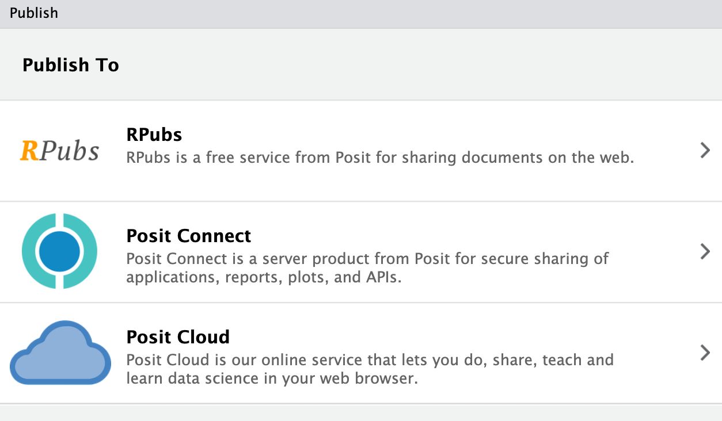The width and height of the screenshot is (722, 421).
Task: Select the Posit Connect row as publish destination
Action: pyautogui.click(x=361, y=251)
